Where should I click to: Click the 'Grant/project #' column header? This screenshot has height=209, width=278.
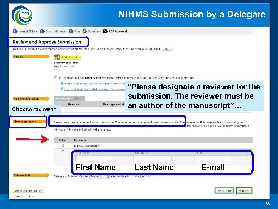pos(114,104)
